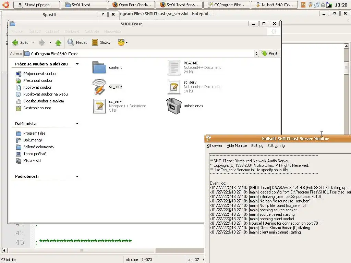The width and height of the screenshot is (351, 263).
Task: Open Hledat search in the toolbar
Action: coord(77,42)
